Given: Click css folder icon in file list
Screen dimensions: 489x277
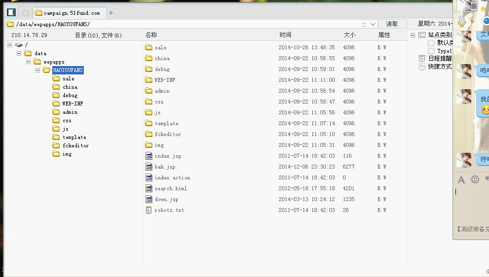Looking at the screenshot, I should (x=149, y=102).
